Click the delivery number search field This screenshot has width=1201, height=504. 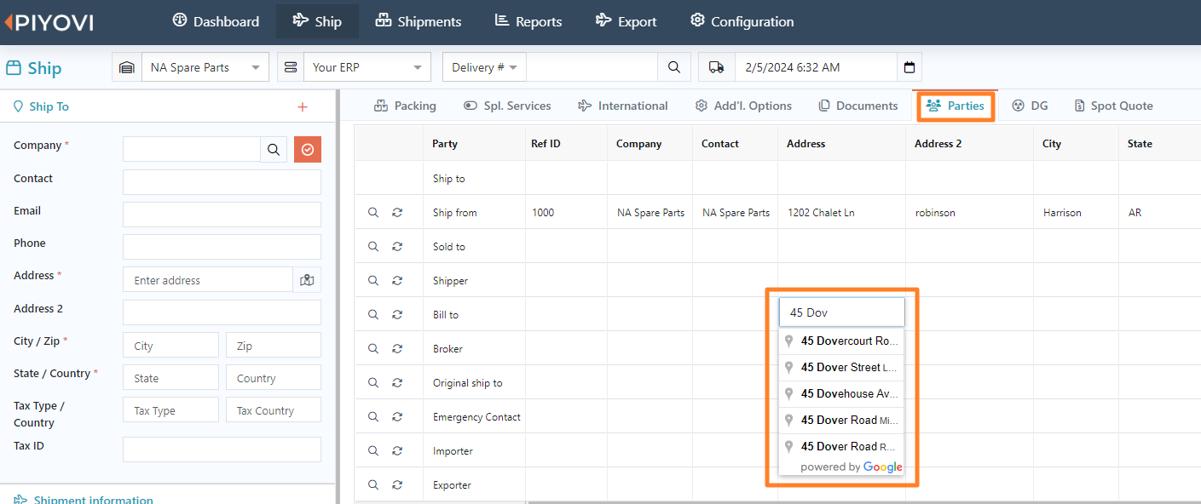(x=592, y=67)
